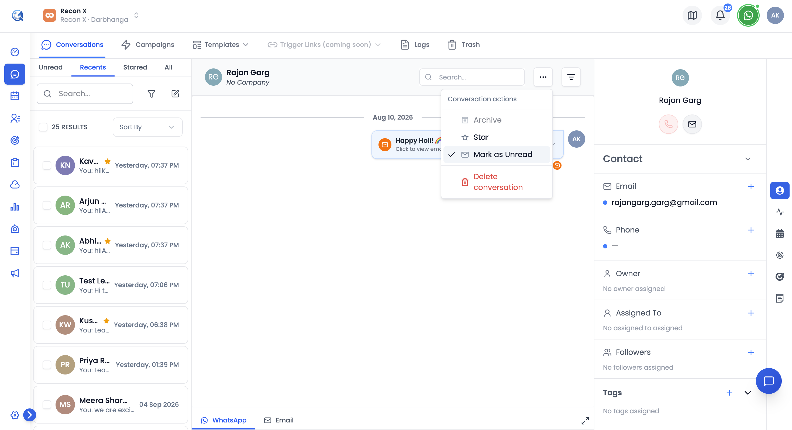Check the Test Le... conversation checkbox
Viewport: 792px width, 430px height.
[x=47, y=285]
